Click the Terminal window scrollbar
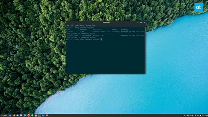208x117 pixels. click(x=145, y=50)
